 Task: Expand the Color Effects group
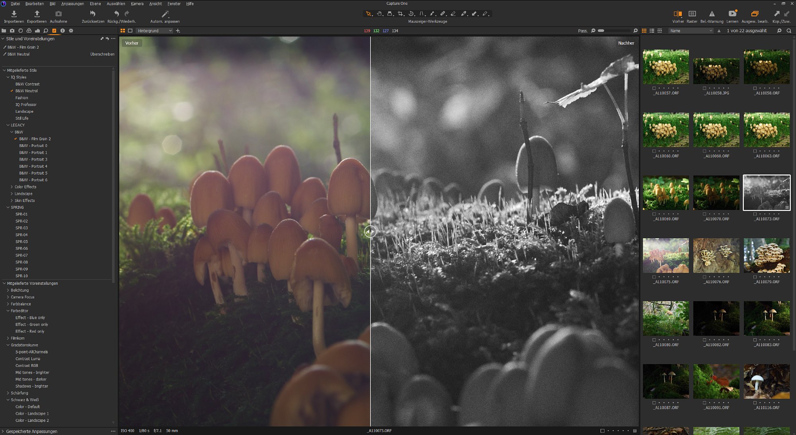coord(12,187)
